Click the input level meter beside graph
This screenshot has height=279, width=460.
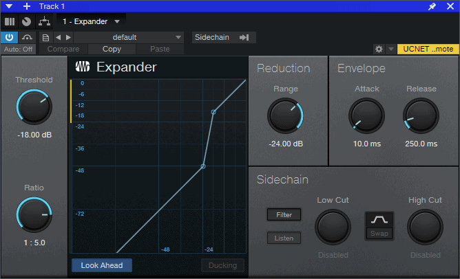coord(71,101)
